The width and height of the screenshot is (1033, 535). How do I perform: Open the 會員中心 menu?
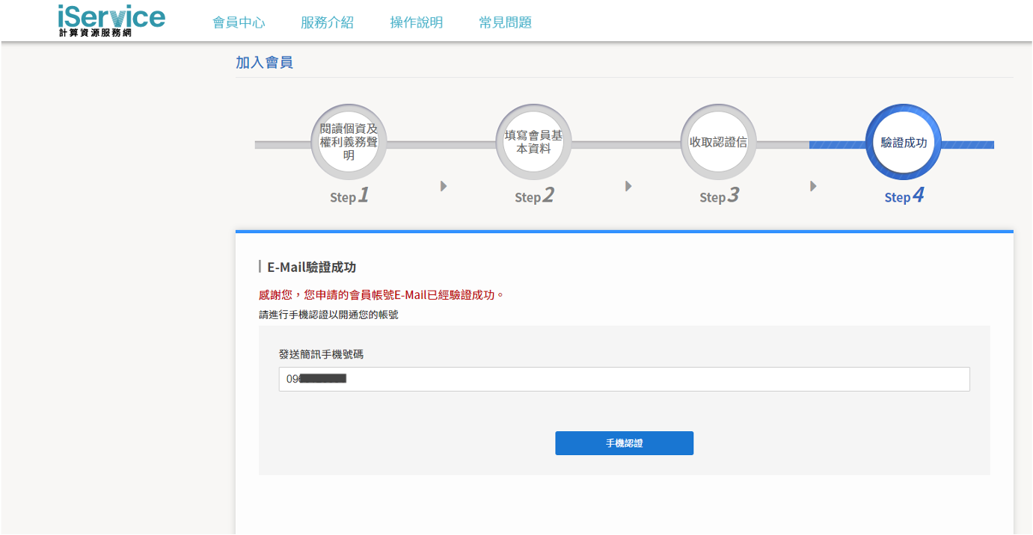click(x=239, y=22)
